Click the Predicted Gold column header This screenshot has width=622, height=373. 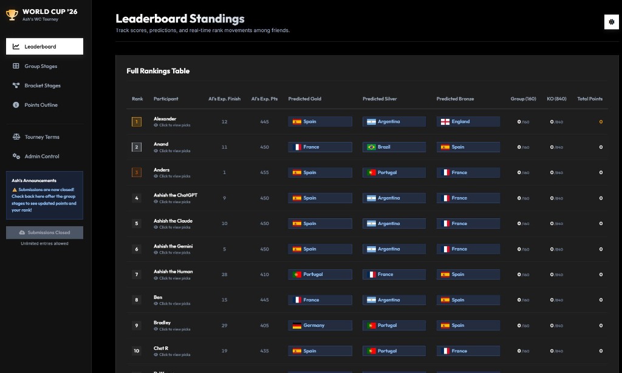[305, 99]
